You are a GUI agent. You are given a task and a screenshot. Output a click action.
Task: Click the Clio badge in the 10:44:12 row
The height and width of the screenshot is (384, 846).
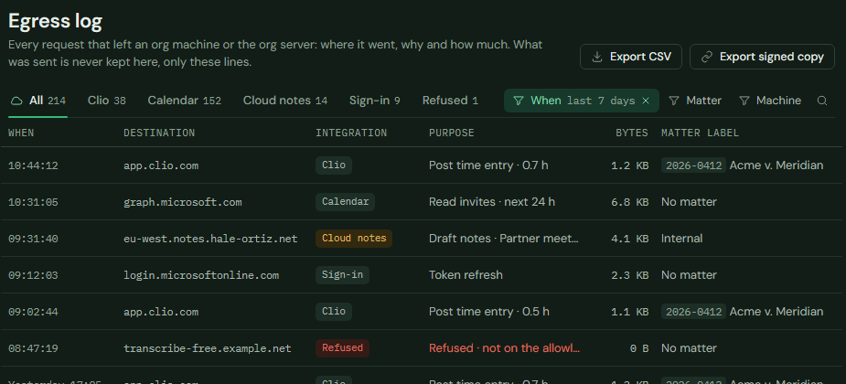[334, 165]
